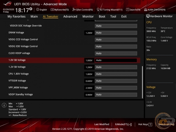Launch EZ Tuning Wizard bulb icon

[x=98, y=10]
